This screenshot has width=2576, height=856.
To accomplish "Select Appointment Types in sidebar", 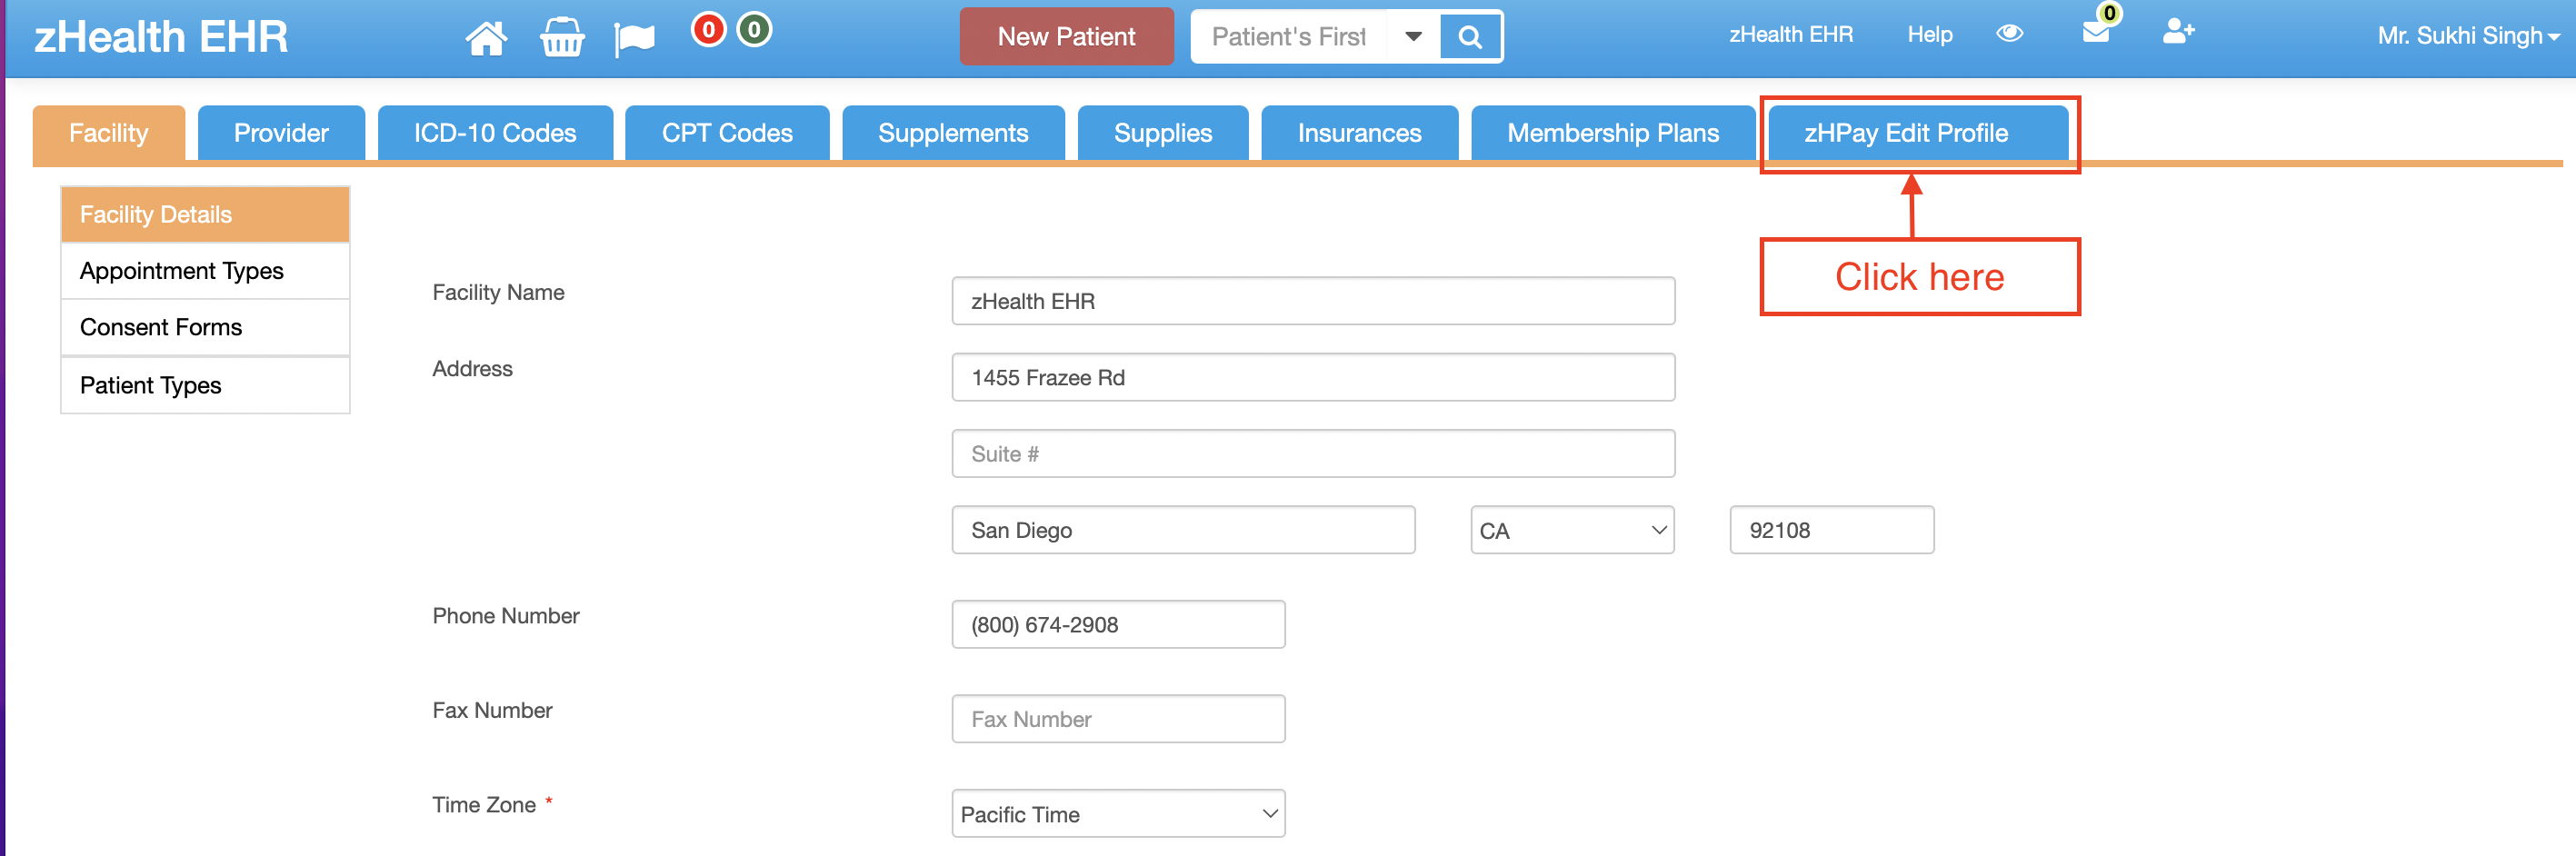I will coord(205,271).
